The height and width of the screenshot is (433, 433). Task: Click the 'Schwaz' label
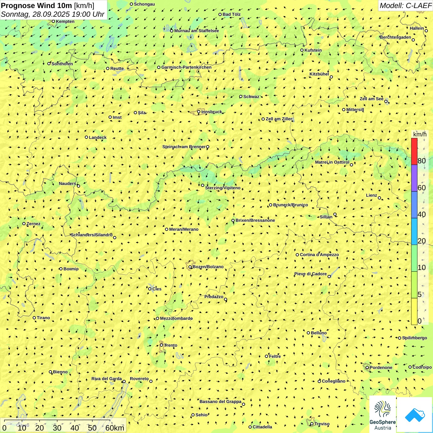click(251, 96)
